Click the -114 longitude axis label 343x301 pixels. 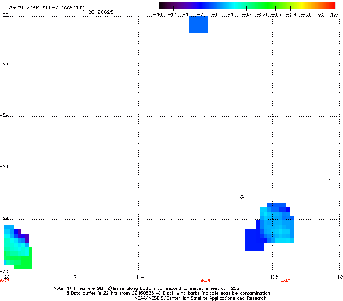point(138,277)
